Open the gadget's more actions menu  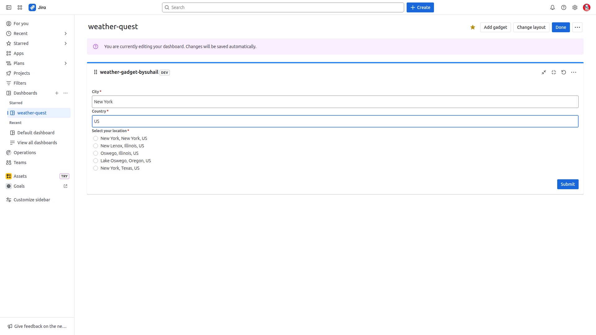pos(574,72)
